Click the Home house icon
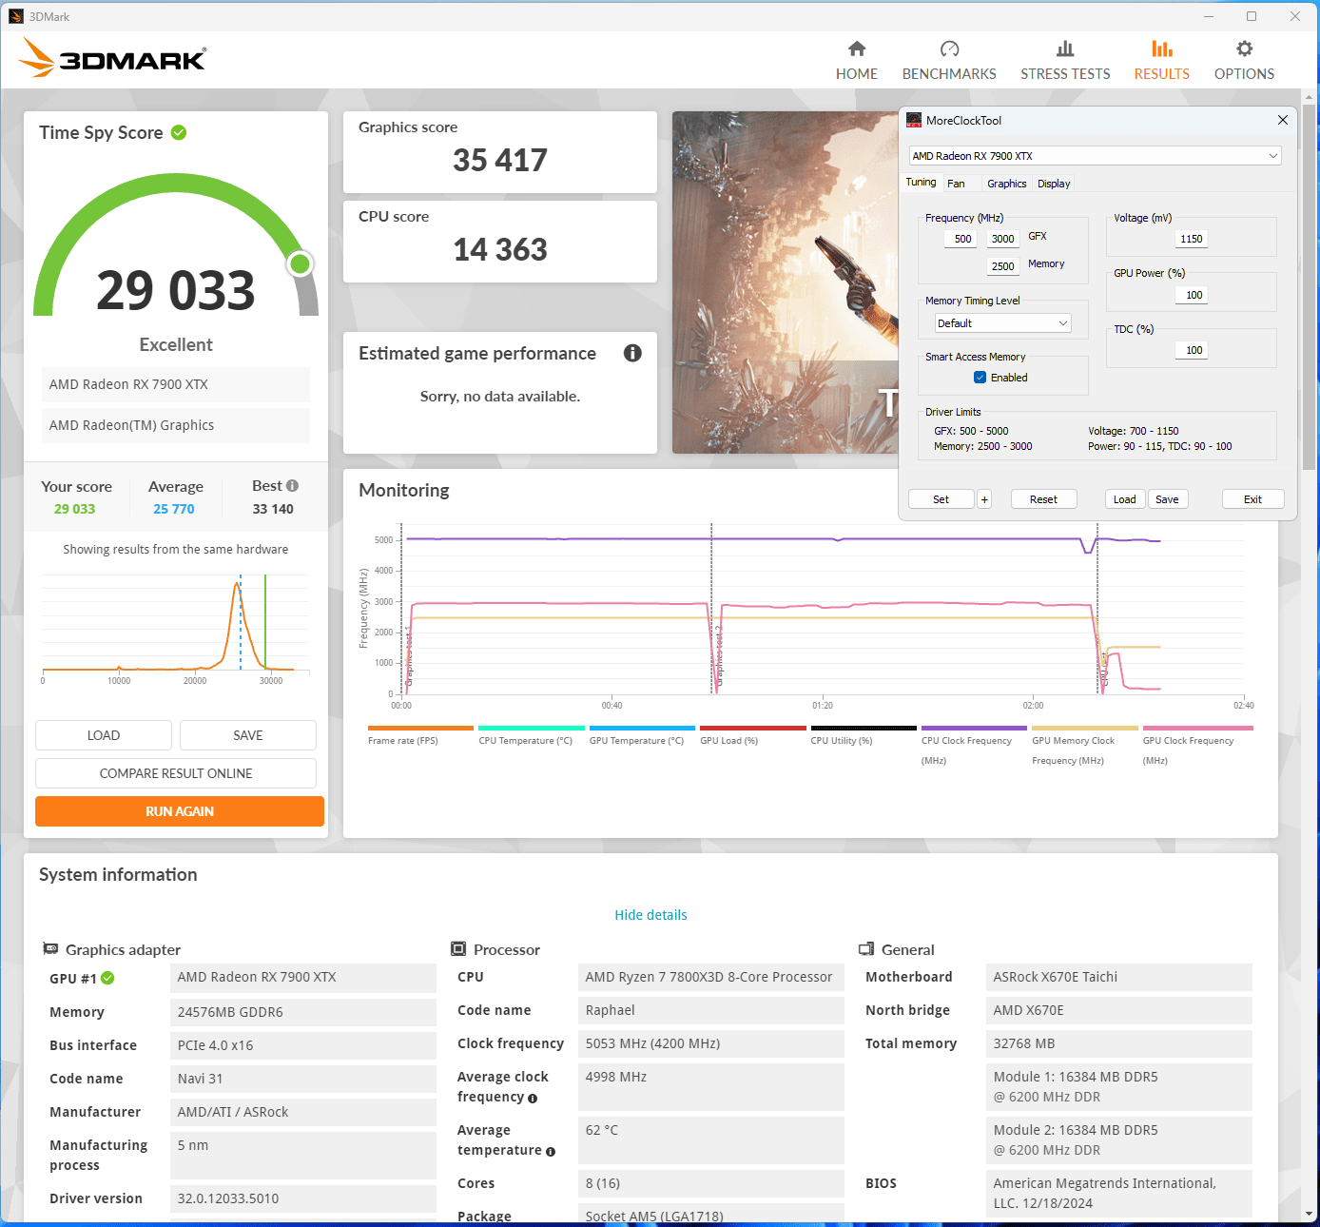Viewport: 1320px width, 1227px height. coord(857,49)
